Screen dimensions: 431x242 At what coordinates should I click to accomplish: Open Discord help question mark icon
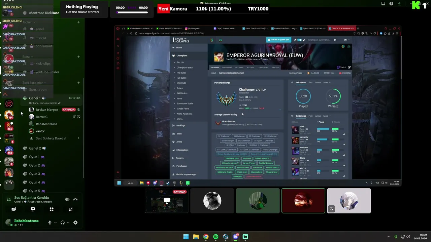pyautogui.click(x=391, y=4)
